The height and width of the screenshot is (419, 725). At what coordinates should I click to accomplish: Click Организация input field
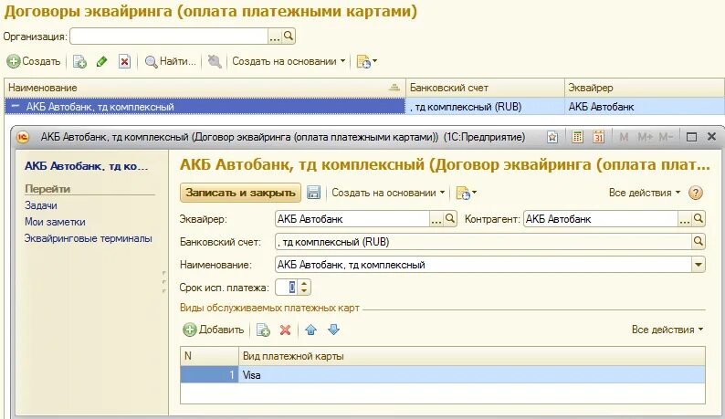click(x=169, y=37)
